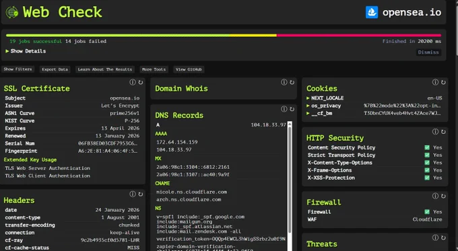Click the Web Check globe logo
The image size is (458, 251).
(12, 12)
